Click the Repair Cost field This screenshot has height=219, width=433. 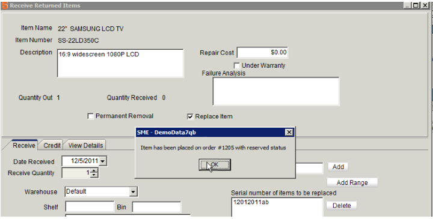[262, 53]
